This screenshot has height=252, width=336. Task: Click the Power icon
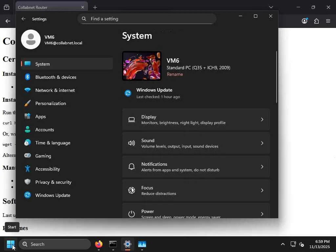click(132, 214)
